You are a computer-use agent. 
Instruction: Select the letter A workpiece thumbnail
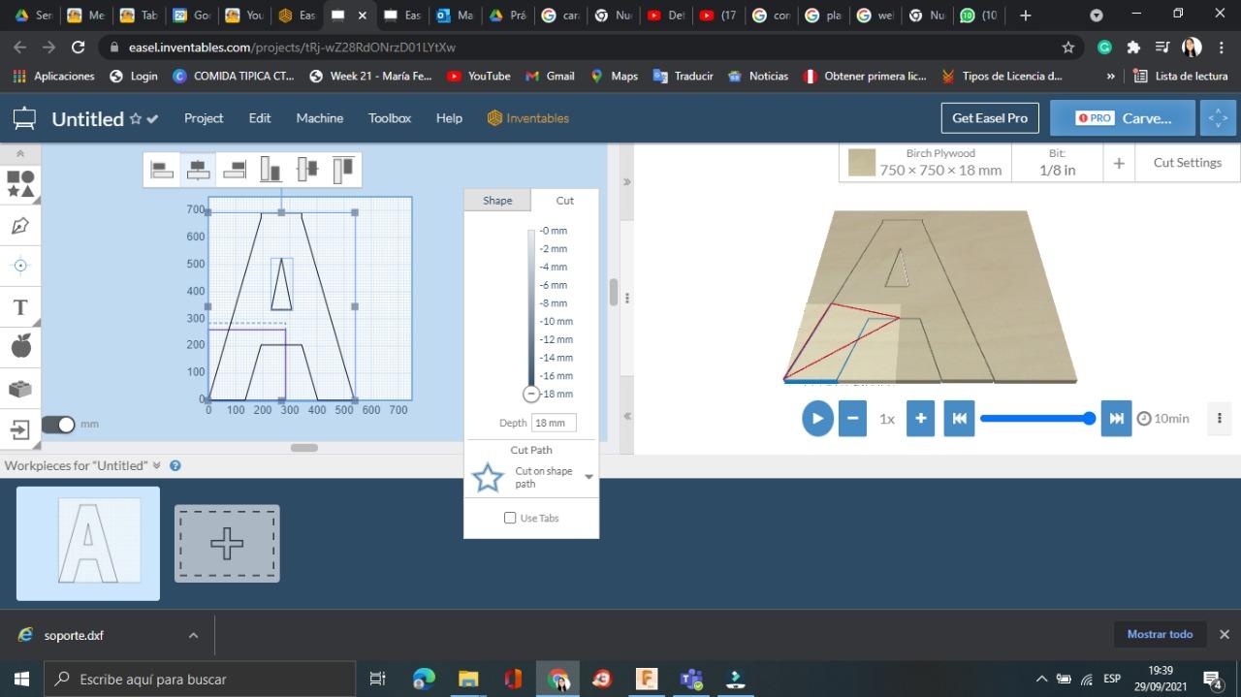tap(88, 543)
